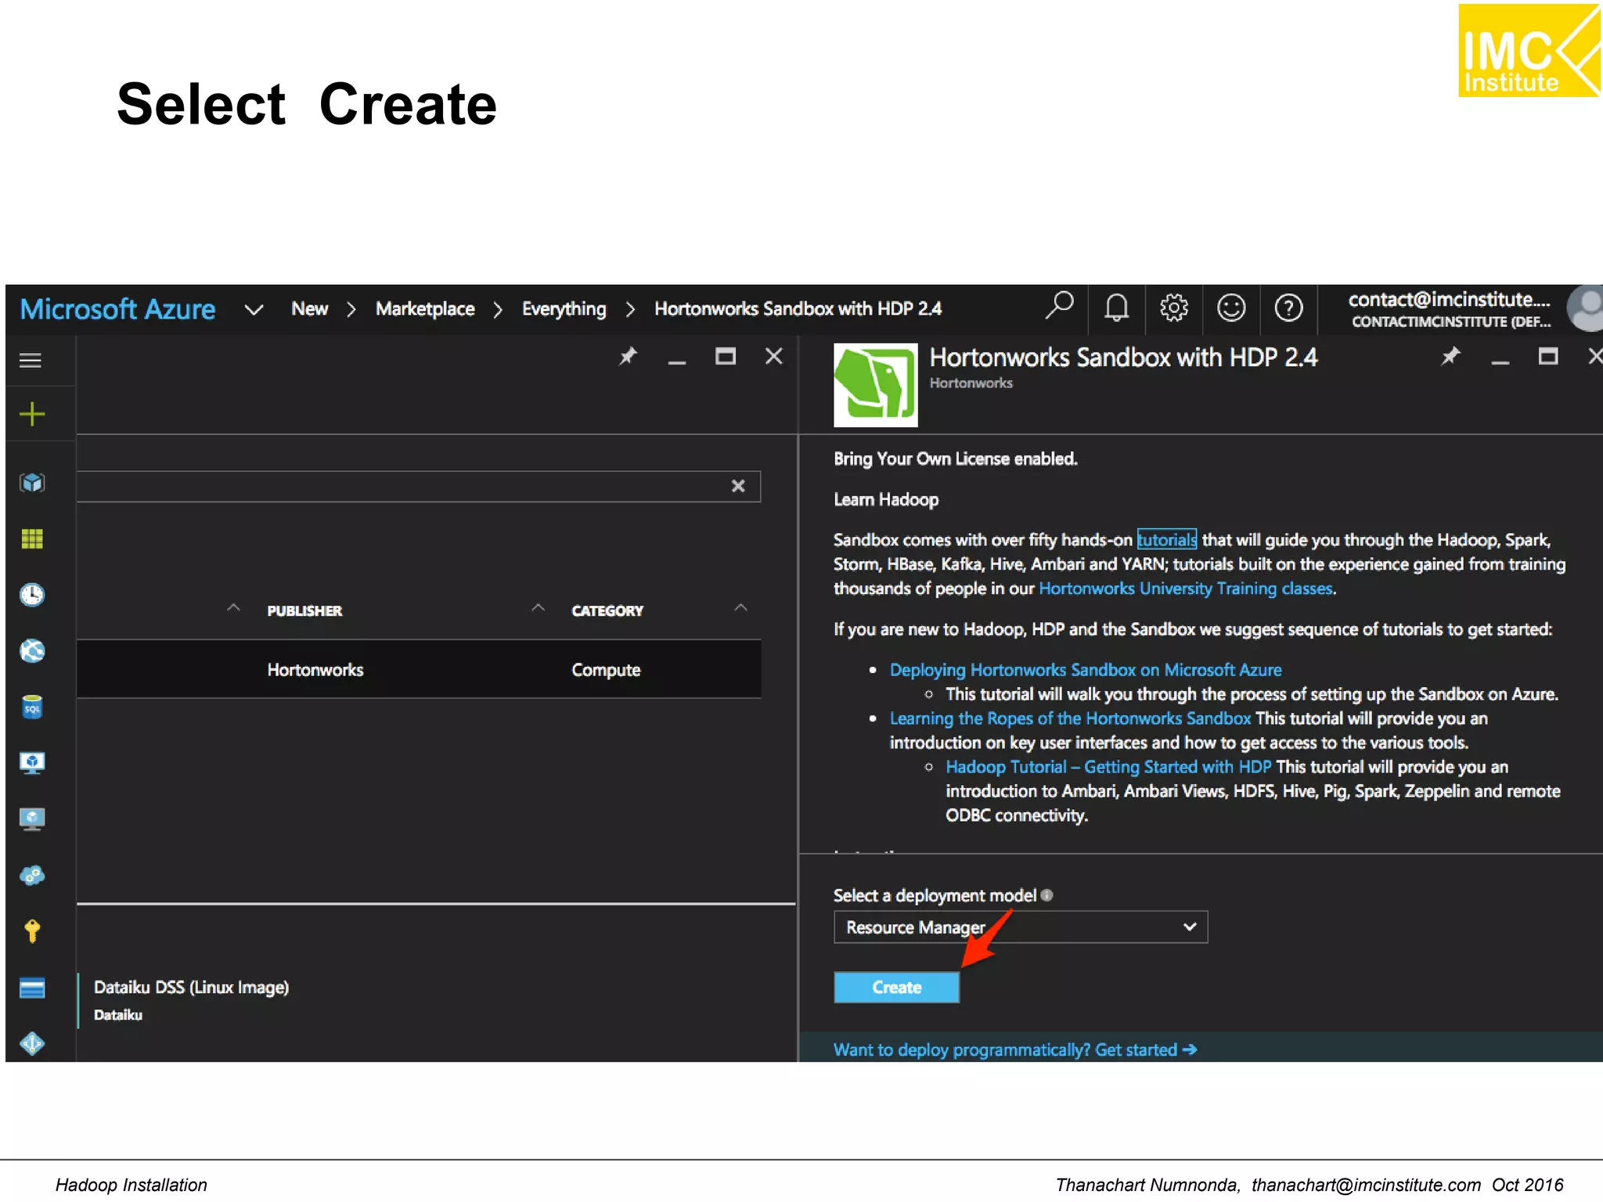Screen dimensions: 1603x1202
Task: Maximize the Everything blade
Action: [x=726, y=357]
